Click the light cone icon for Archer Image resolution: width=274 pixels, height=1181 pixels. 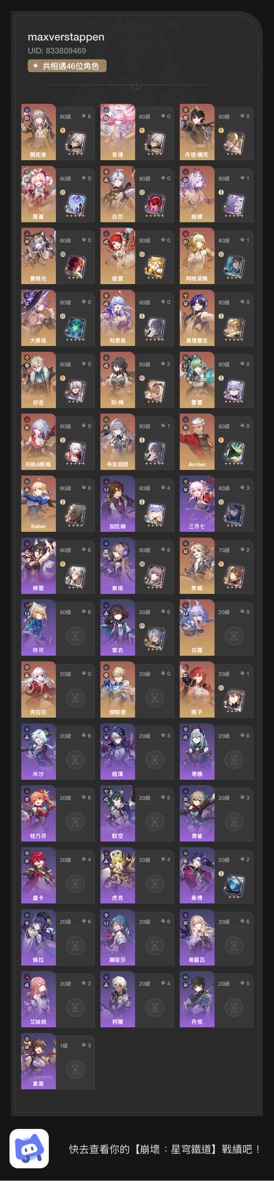(234, 452)
